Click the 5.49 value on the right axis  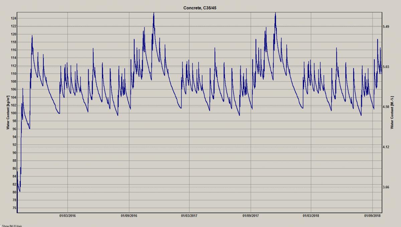[x=387, y=26]
